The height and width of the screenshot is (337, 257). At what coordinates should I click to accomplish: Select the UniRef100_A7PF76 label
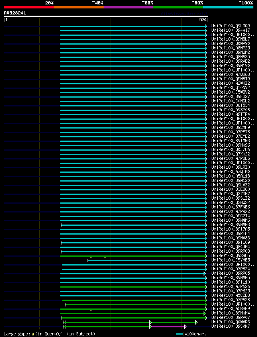point(230,132)
